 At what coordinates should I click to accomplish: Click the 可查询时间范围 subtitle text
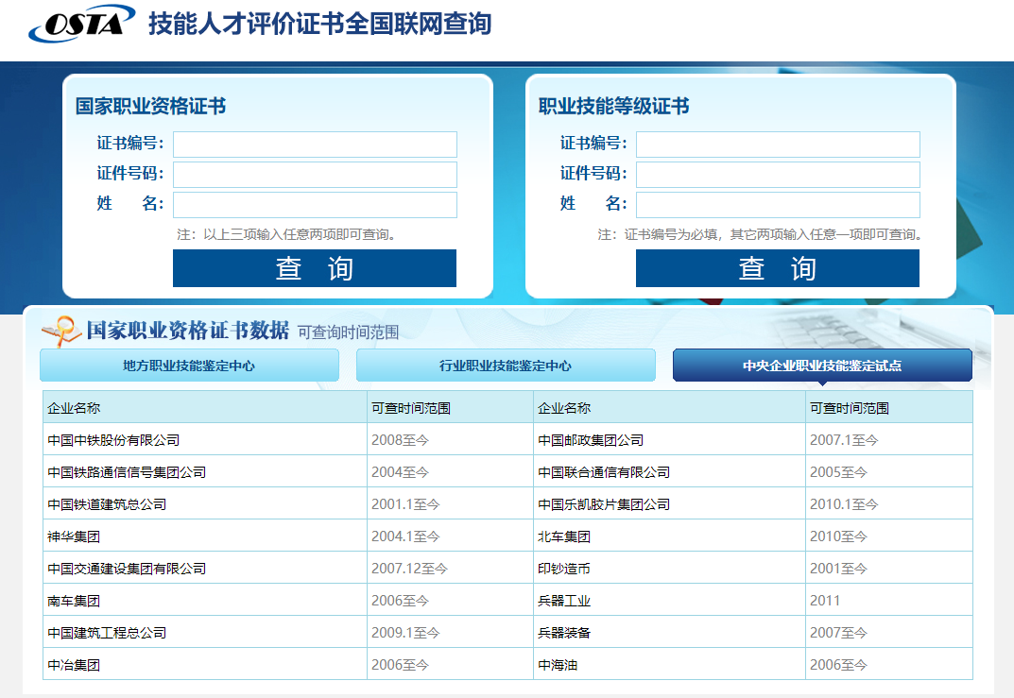click(x=348, y=332)
